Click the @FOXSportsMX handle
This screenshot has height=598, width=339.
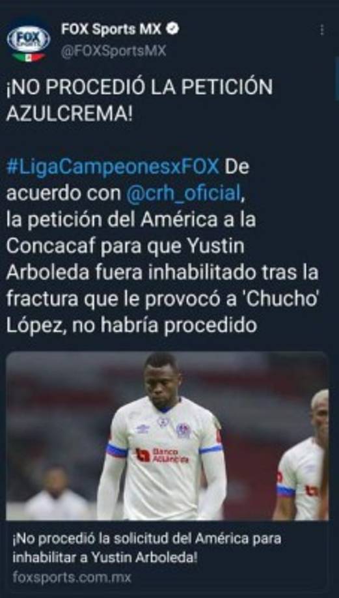[113, 51]
